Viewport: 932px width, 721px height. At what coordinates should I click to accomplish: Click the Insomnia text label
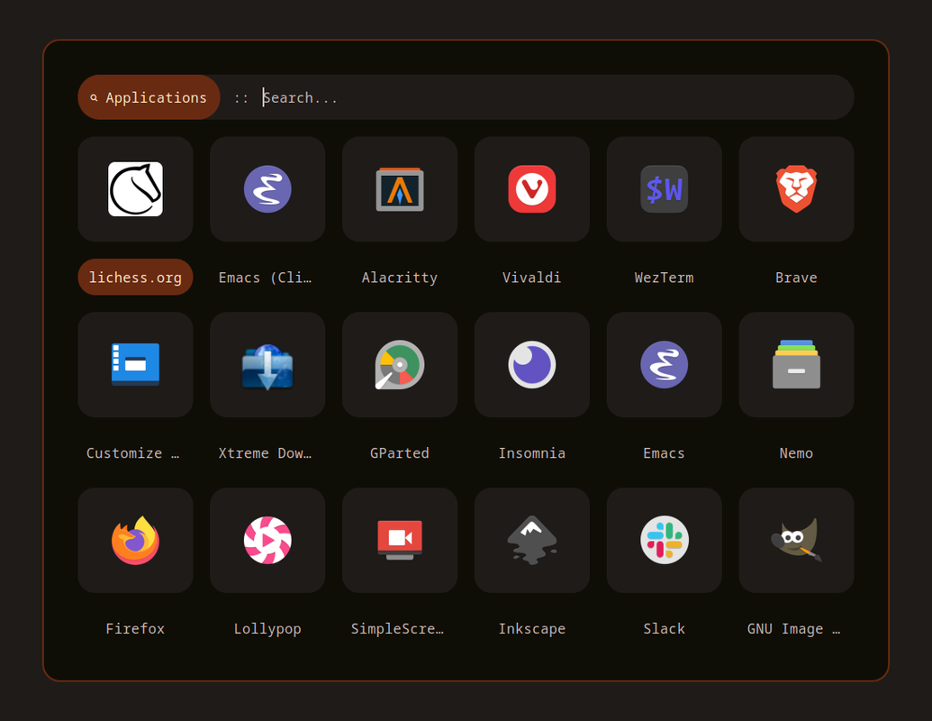532,453
